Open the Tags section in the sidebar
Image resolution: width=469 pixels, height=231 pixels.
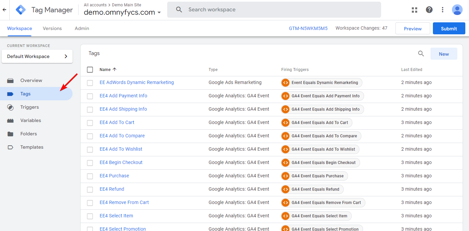pos(36,94)
